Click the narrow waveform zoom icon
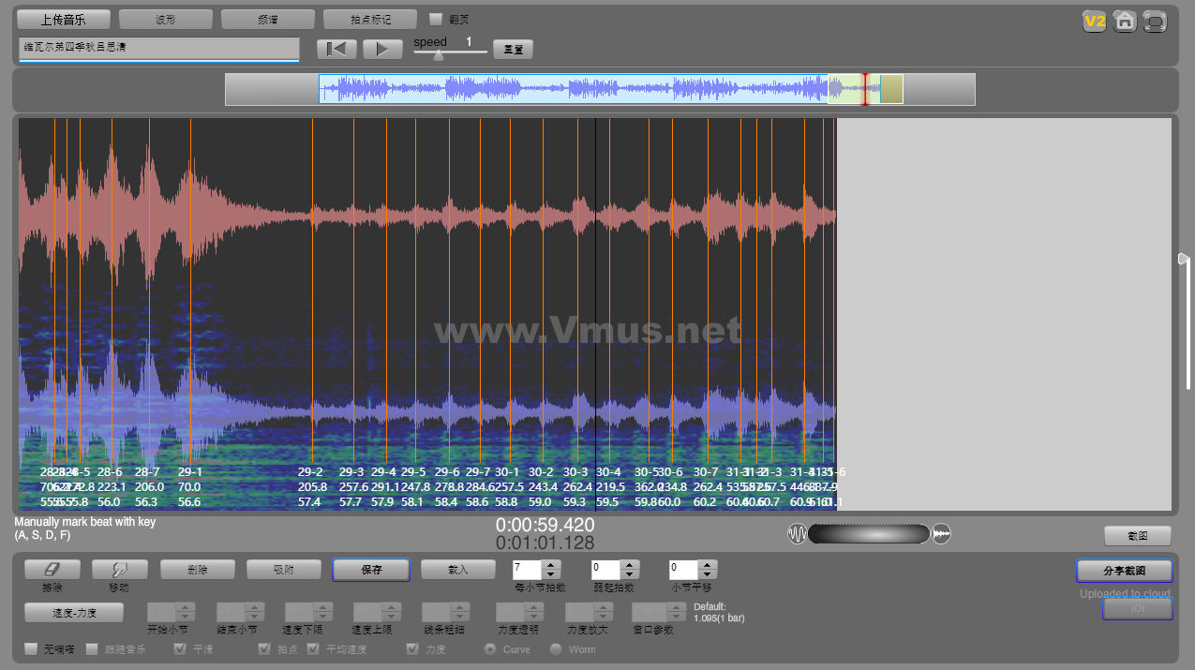The image size is (1195, 670). click(797, 534)
